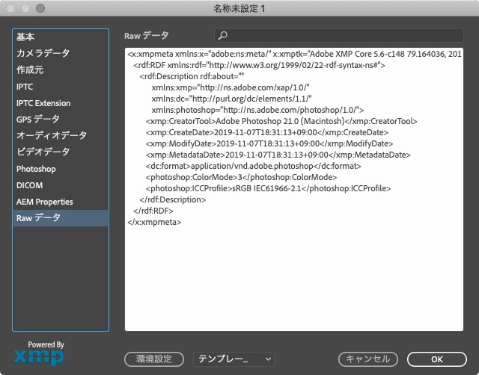Select the DICOM category
The image size is (479, 375).
pyautogui.click(x=60, y=185)
